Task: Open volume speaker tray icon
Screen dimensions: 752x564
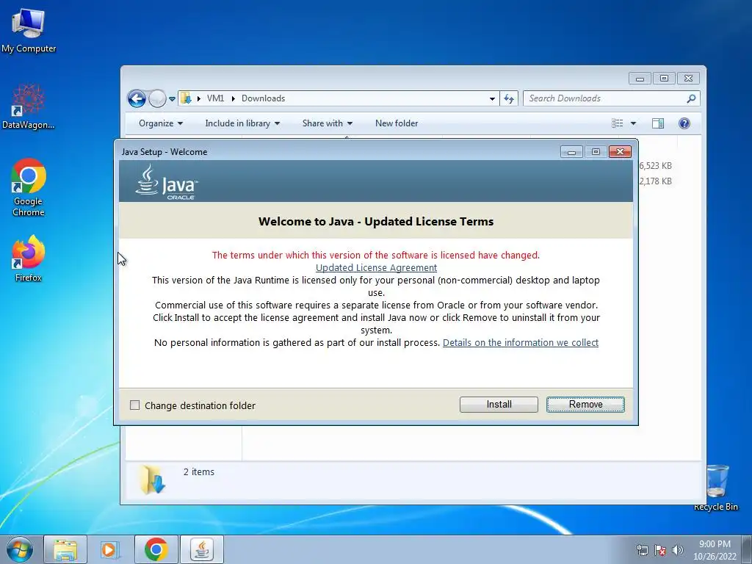Action: 678,549
